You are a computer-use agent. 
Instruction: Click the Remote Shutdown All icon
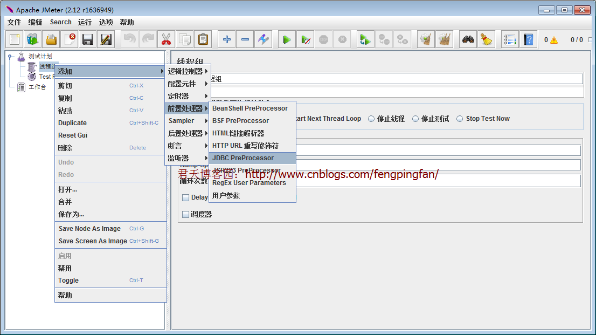402,39
